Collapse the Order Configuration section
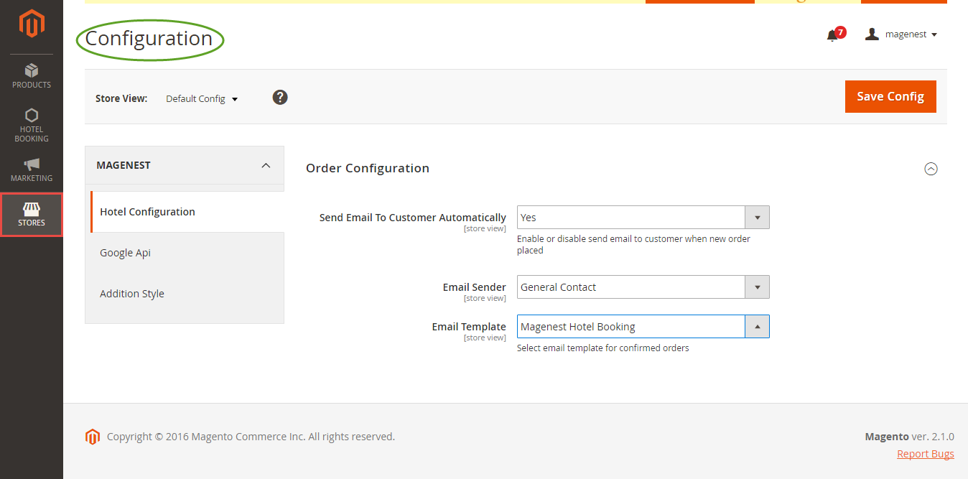Viewport: 968px width, 479px height. [931, 169]
